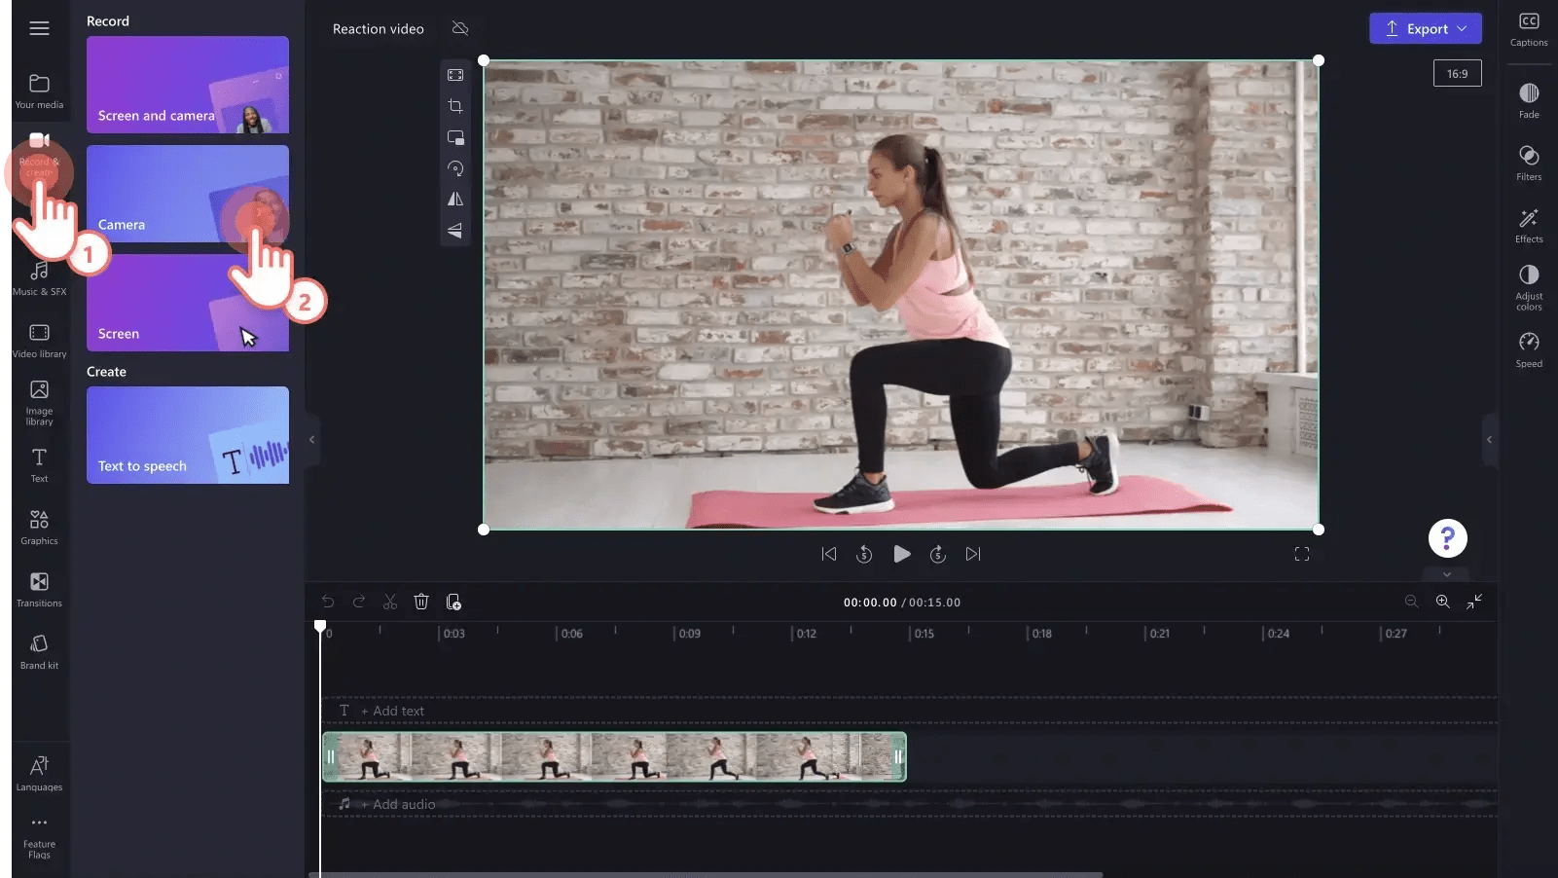Expand the Export options dropdown
This screenshot has height=878, width=1558.
(x=1461, y=28)
